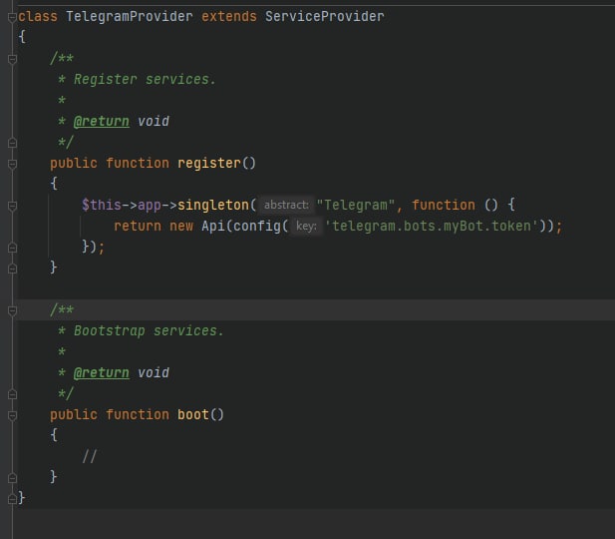The width and height of the screenshot is (615, 539).
Task: Click @return tag in Register services docblock
Action: coord(102,121)
